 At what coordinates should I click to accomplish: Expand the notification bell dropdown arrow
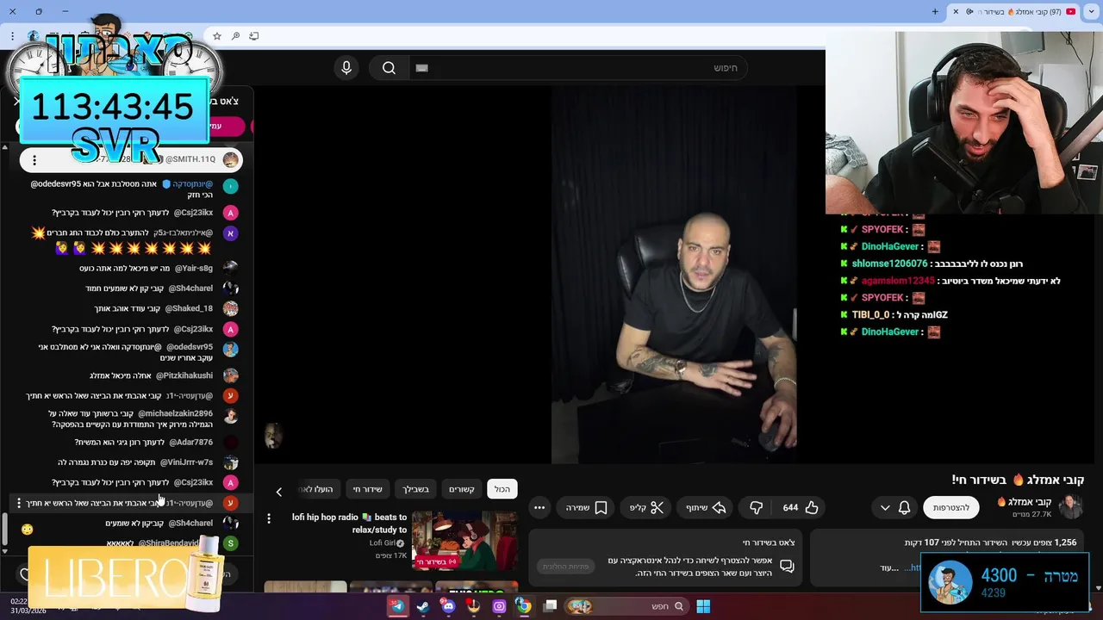click(x=885, y=508)
